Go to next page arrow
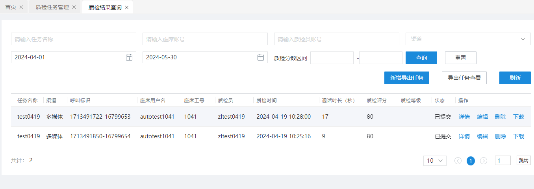 coord(484,161)
